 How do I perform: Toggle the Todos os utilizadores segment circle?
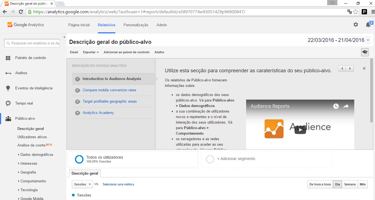tap(79, 159)
